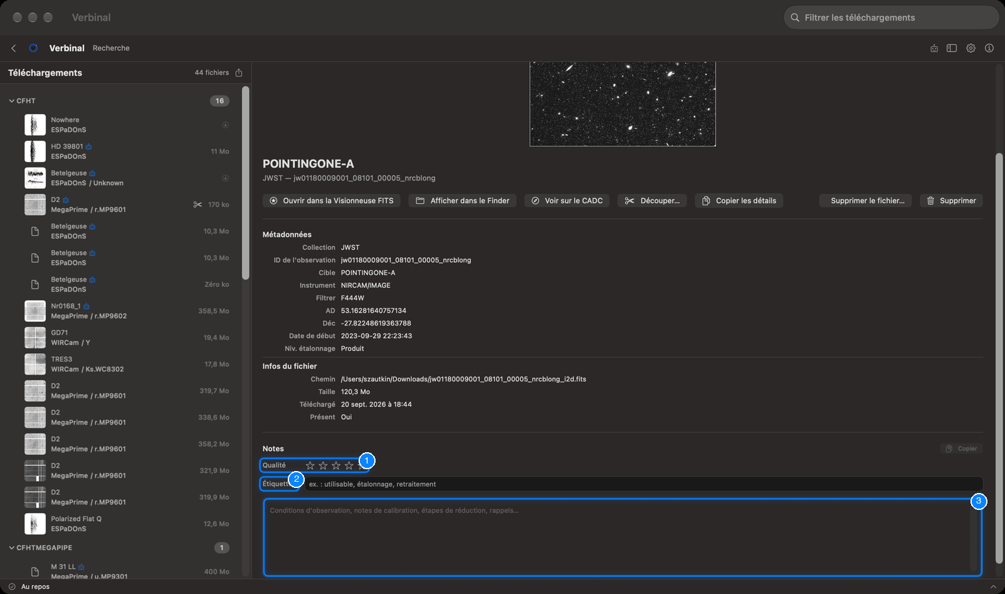Image resolution: width=1005 pixels, height=594 pixels.
Task: Select the GD71 WIRCam / Y file row
Action: pos(125,337)
